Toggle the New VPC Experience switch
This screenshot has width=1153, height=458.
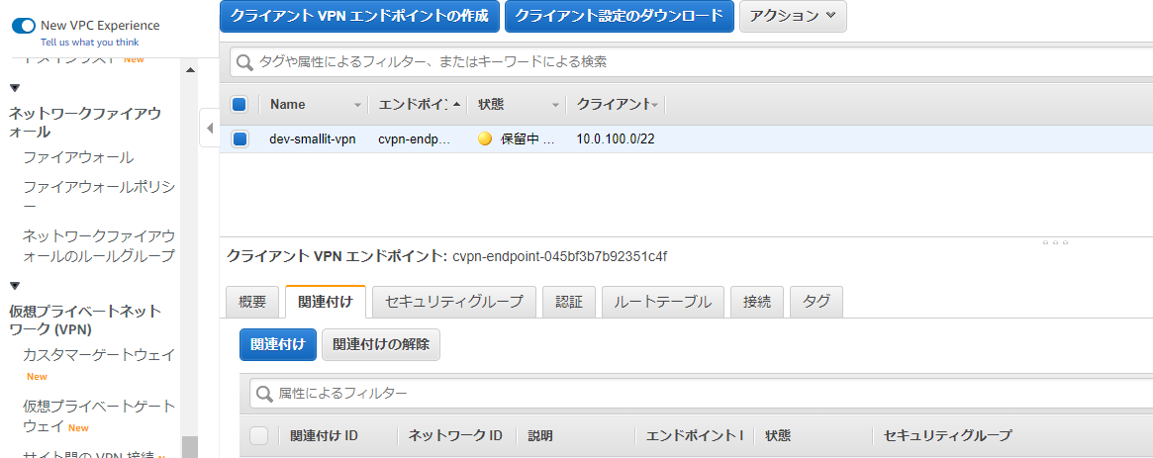[x=24, y=25]
